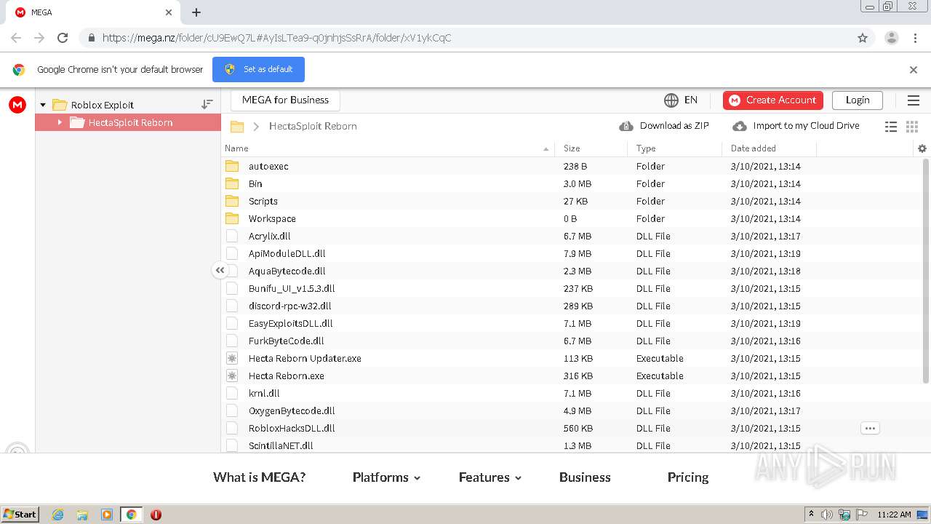Open file explorer from taskbar

(82, 515)
